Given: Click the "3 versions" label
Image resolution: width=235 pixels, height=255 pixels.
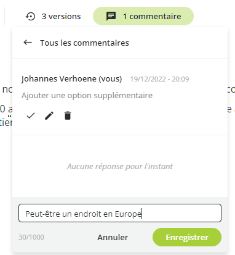Looking at the screenshot, I should tap(61, 16).
